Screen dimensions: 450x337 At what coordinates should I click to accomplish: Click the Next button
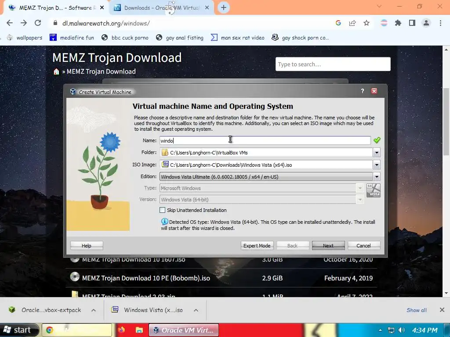(x=328, y=246)
